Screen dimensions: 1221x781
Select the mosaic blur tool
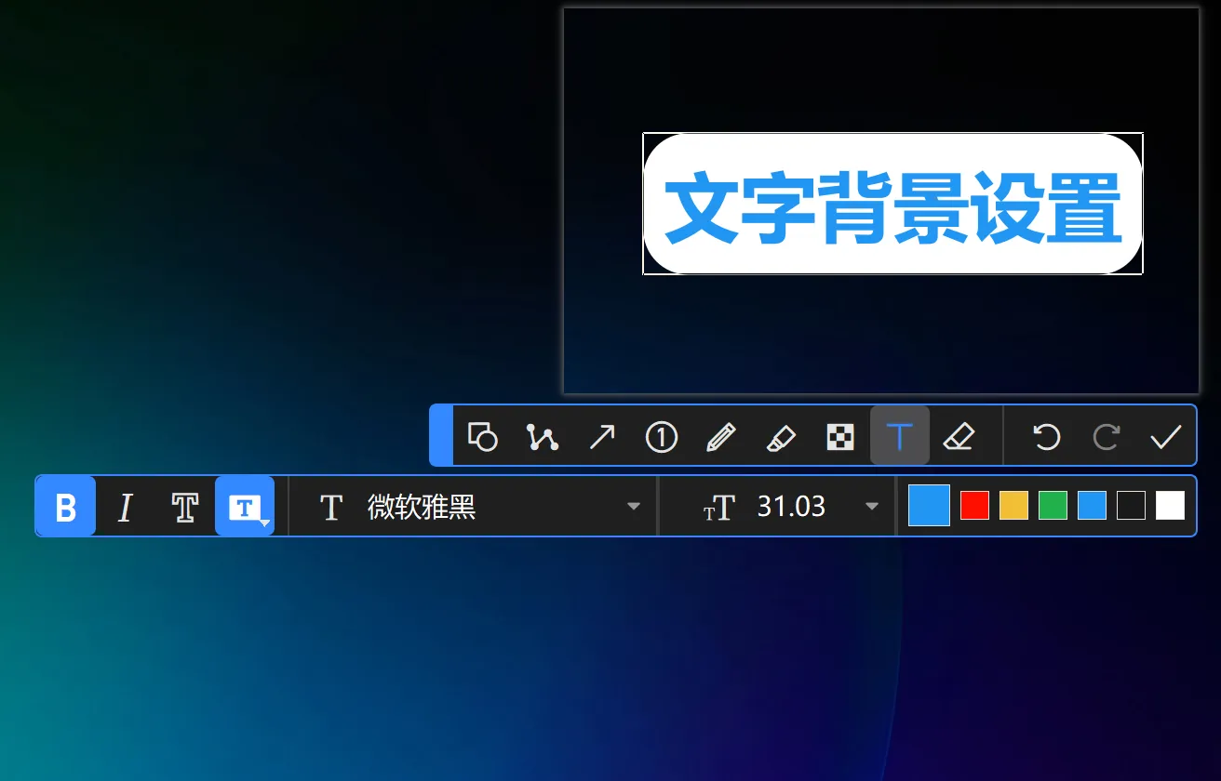[840, 436]
